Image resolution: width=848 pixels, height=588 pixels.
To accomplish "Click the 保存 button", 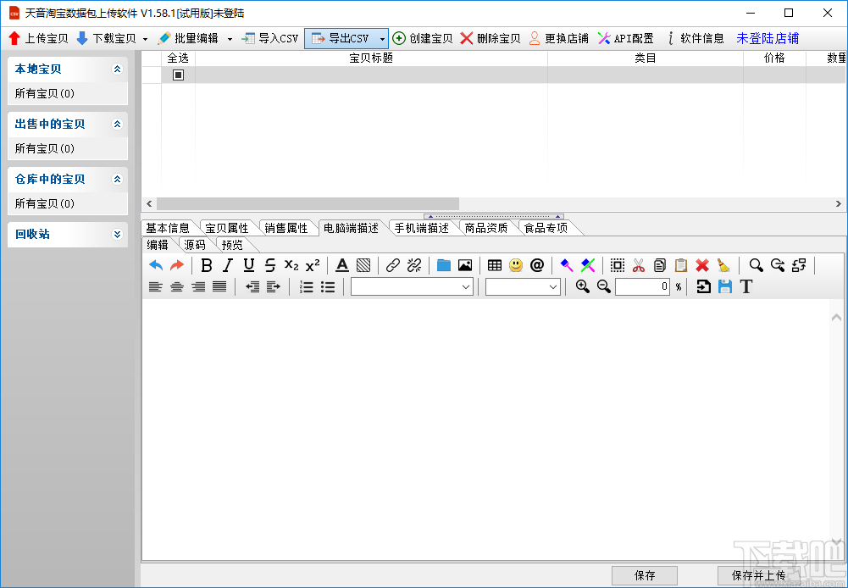I will point(645,575).
